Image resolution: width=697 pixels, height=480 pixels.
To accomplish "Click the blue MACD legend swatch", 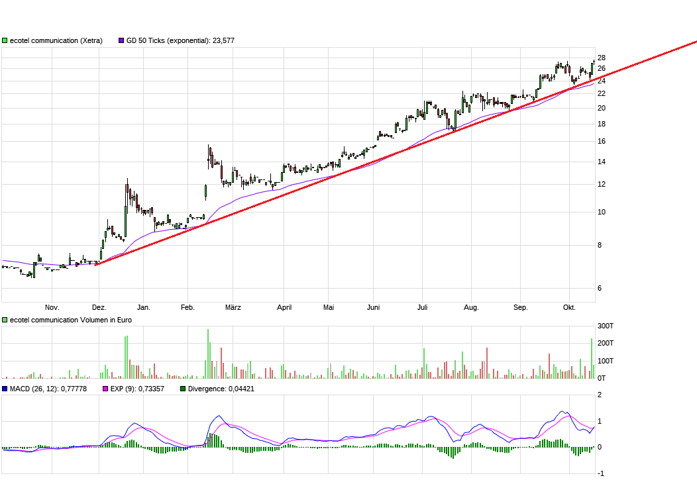I will pos(5,389).
